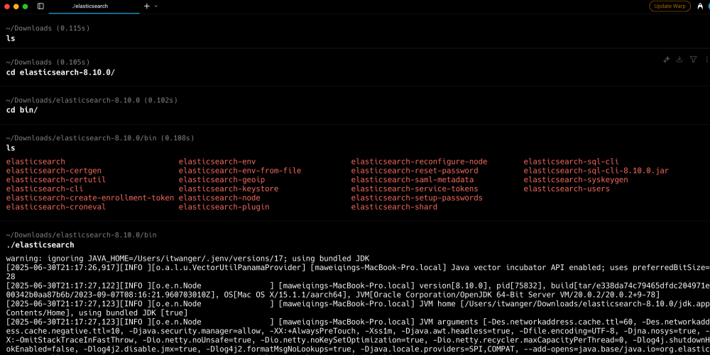Select the 'cd bin/' command block
Viewport: 710px width, 355px height.
tap(22, 111)
